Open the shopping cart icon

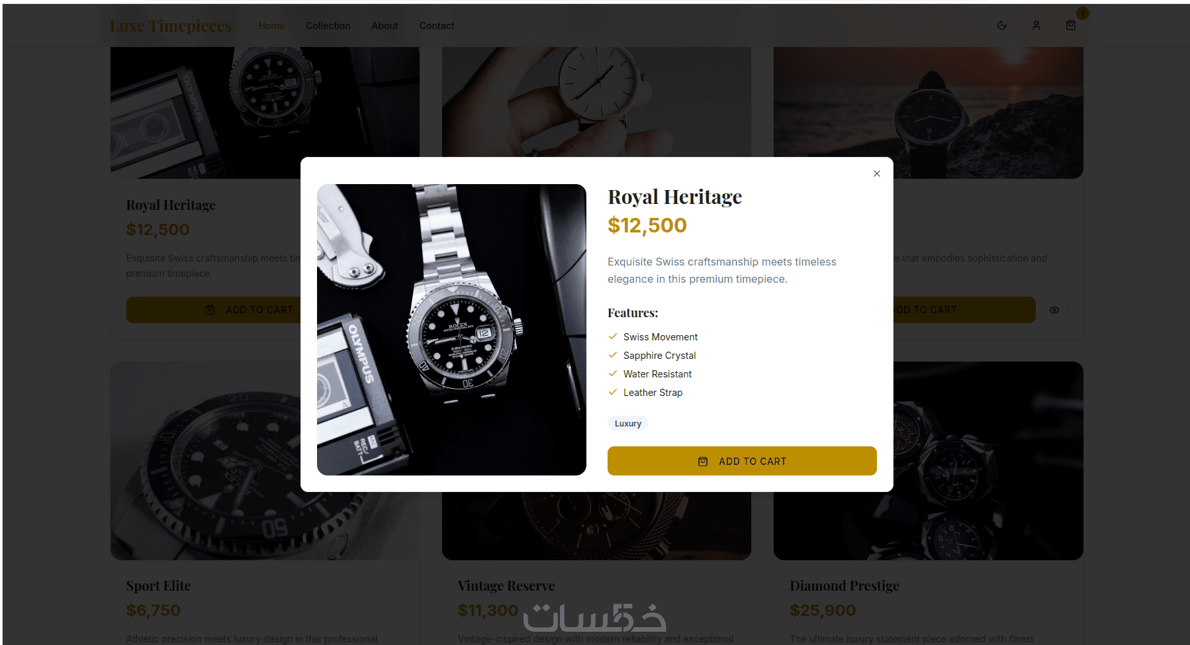pyautogui.click(x=1071, y=25)
